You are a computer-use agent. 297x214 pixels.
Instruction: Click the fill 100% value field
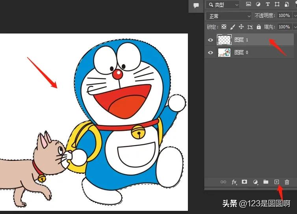click(284, 27)
